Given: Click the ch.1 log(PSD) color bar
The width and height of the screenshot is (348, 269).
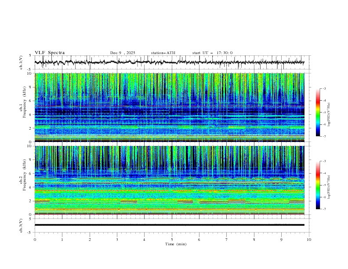Looking at the screenshot, I should [318, 113].
